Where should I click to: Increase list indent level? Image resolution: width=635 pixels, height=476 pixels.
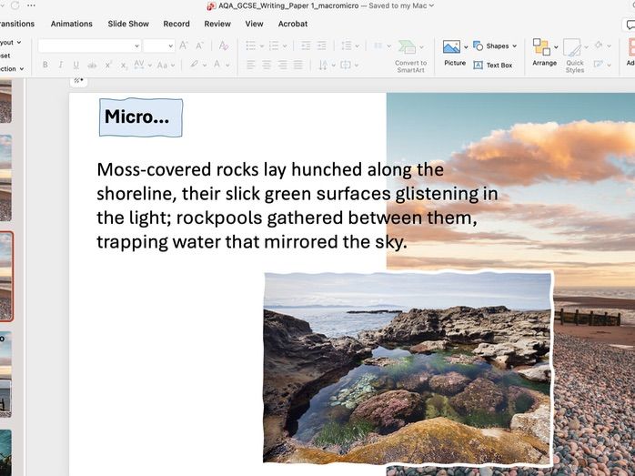[321, 46]
